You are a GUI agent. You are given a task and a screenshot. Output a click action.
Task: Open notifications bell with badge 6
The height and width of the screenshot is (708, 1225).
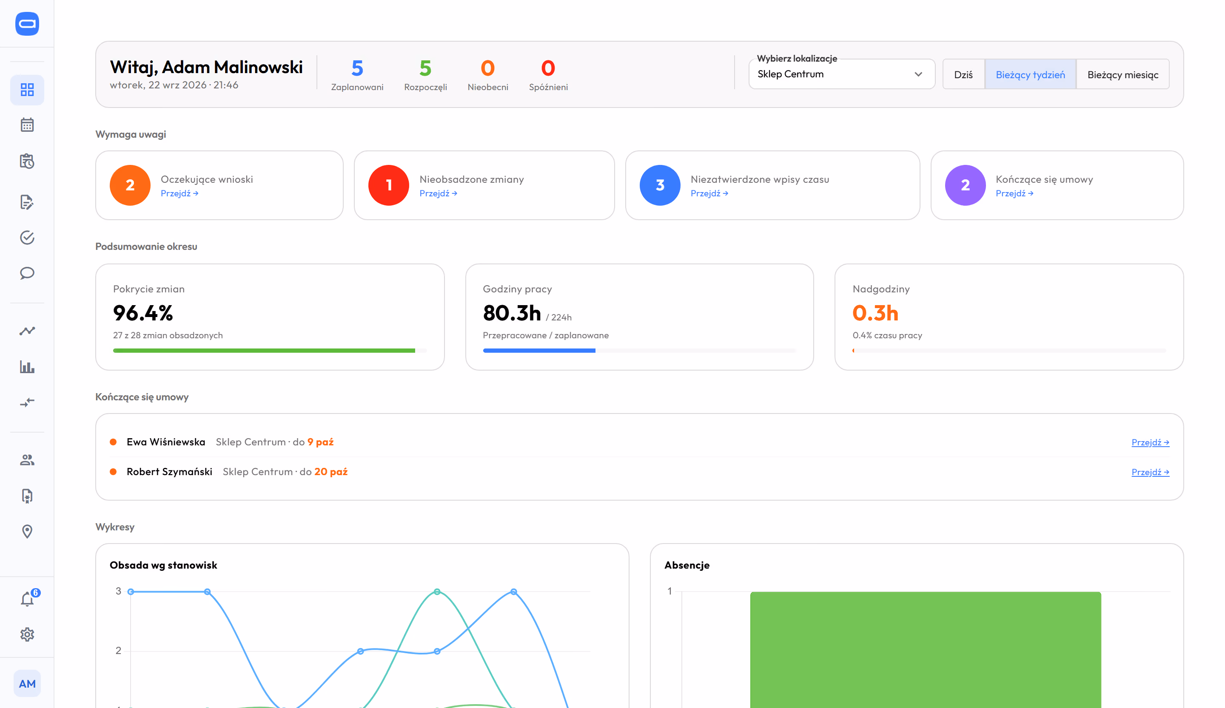pyautogui.click(x=28, y=598)
